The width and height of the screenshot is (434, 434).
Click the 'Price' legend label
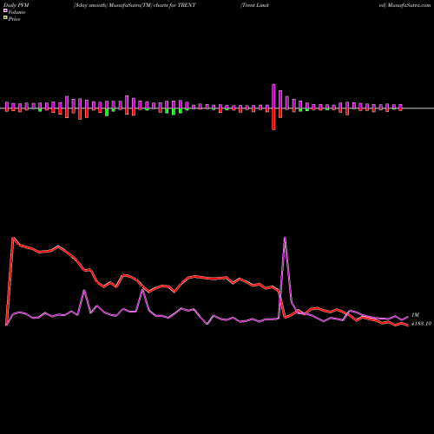(x=14, y=19)
